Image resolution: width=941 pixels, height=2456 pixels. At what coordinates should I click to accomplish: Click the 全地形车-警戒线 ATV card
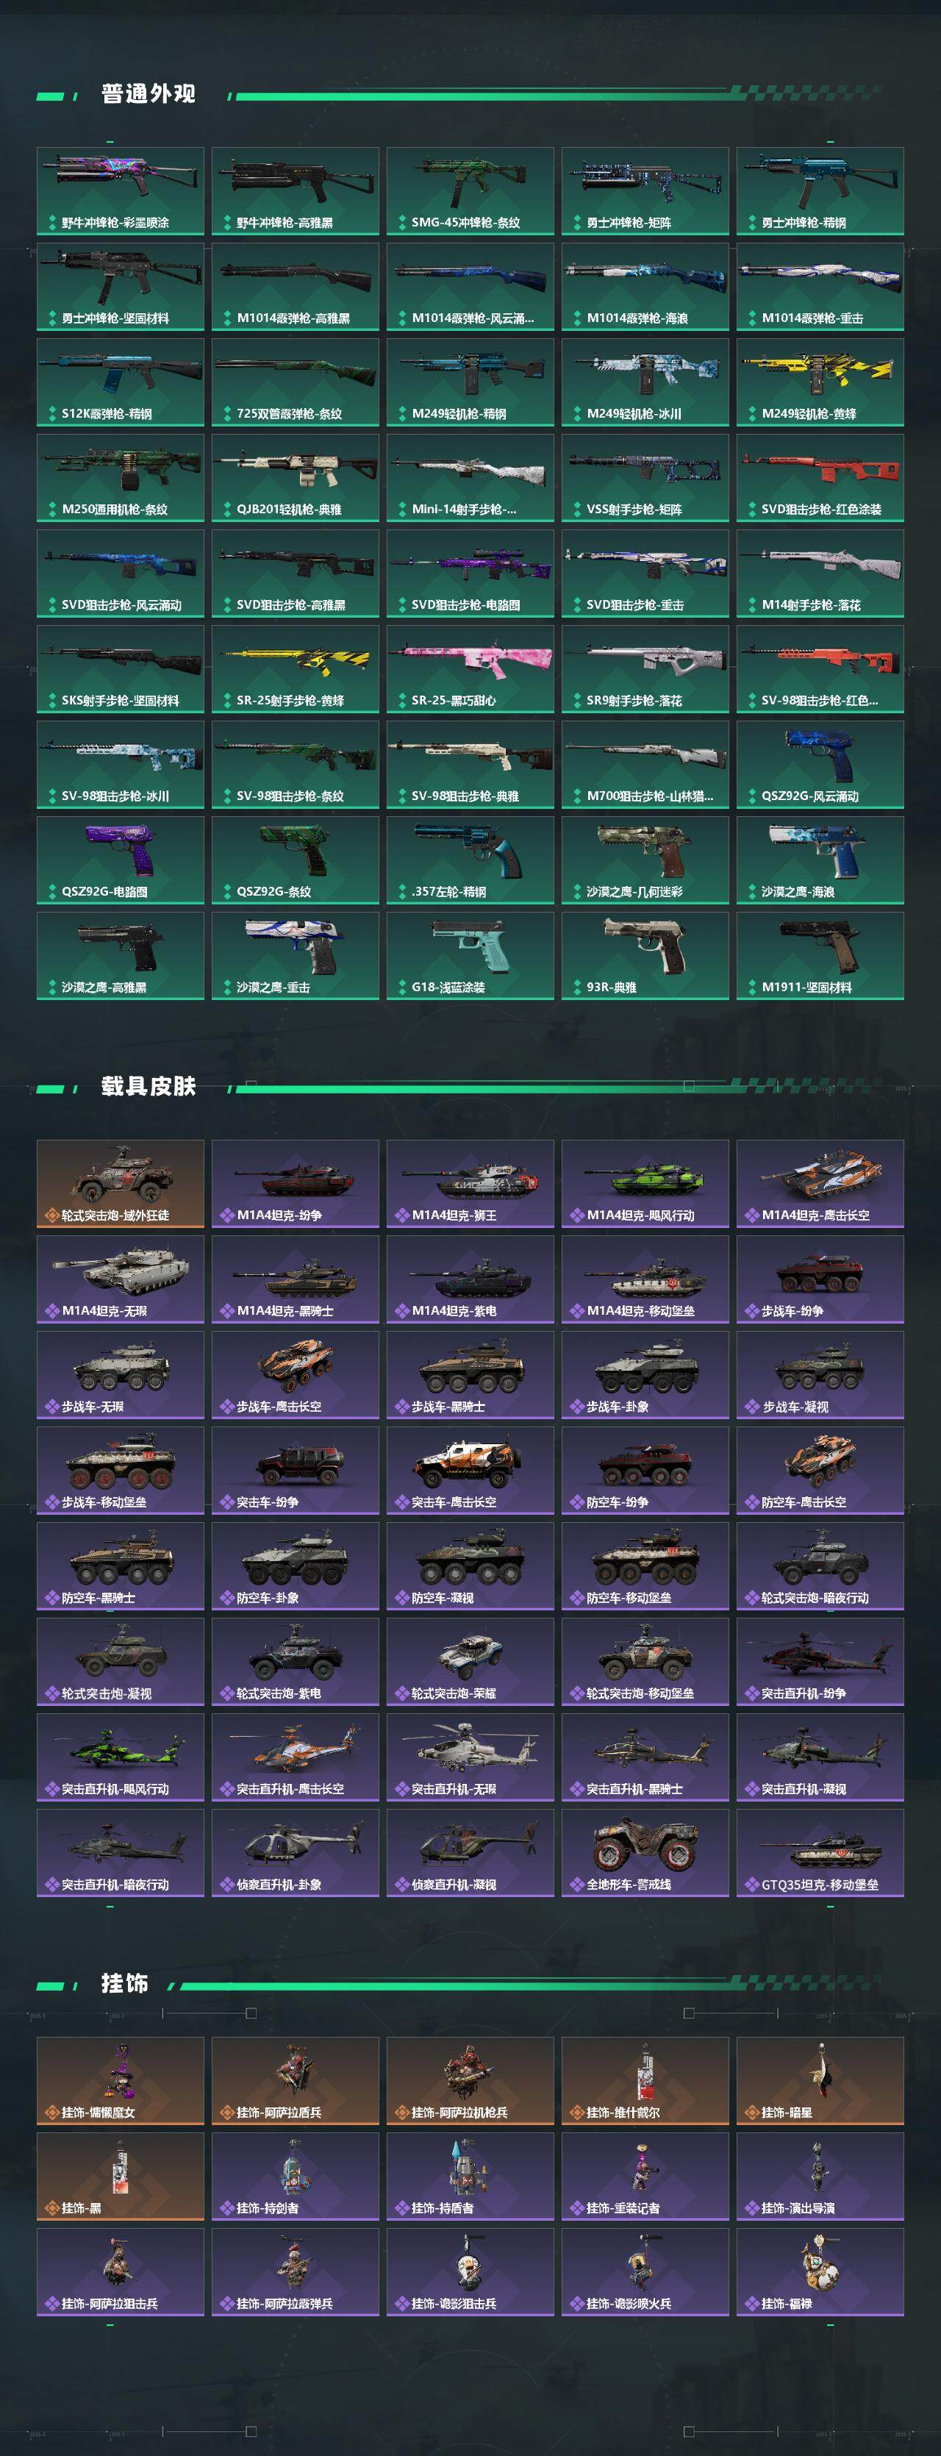point(645,1852)
